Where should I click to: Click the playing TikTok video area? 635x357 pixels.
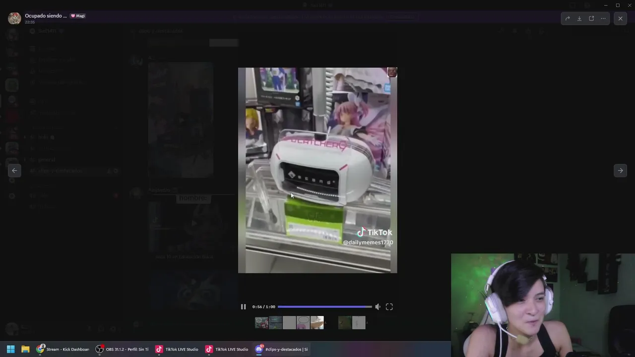(x=317, y=170)
